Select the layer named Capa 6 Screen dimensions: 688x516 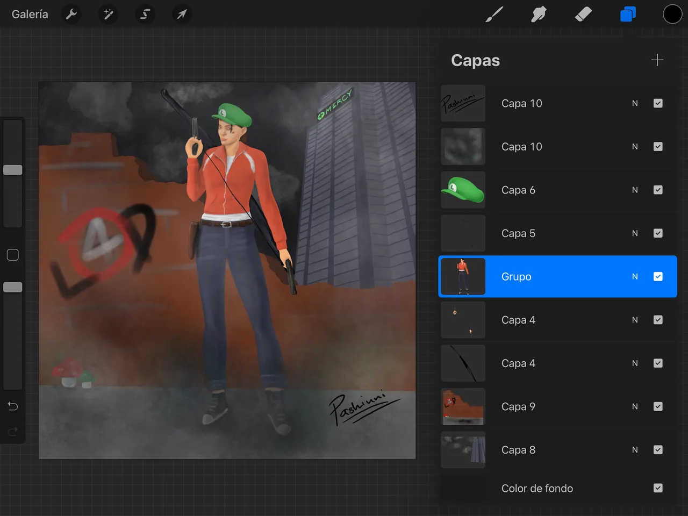(518, 190)
